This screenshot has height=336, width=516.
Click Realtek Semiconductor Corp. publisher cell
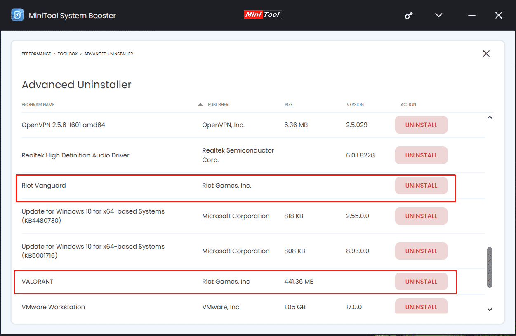click(x=238, y=155)
